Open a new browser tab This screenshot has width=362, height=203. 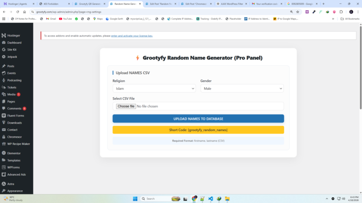point(323,4)
